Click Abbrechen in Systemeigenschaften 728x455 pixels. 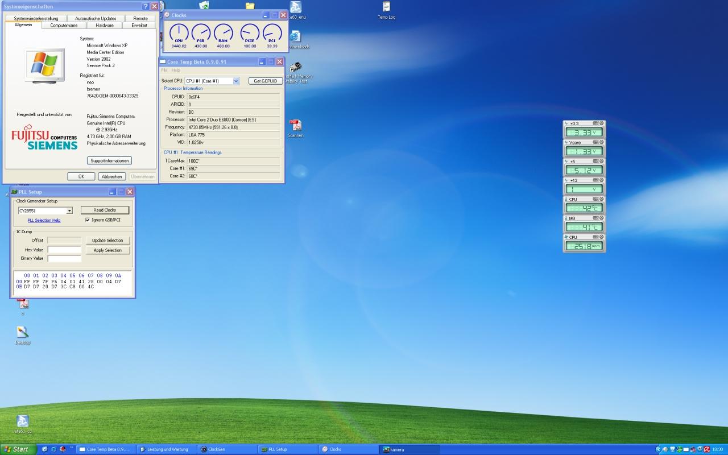tap(111, 176)
